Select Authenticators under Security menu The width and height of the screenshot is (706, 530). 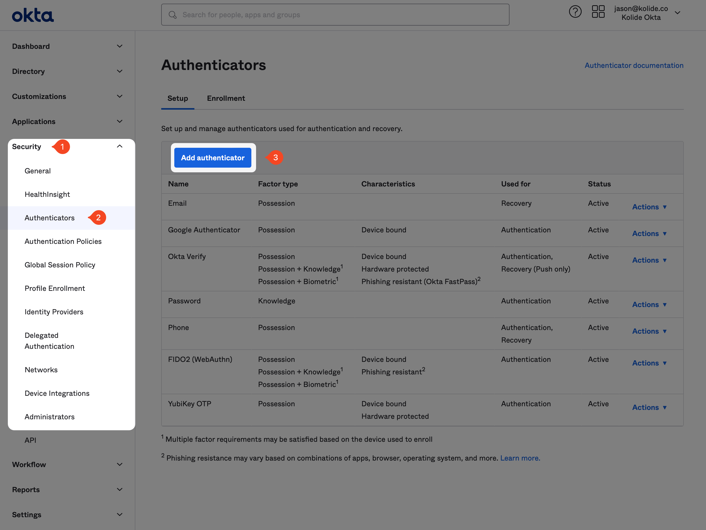[49, 218]
